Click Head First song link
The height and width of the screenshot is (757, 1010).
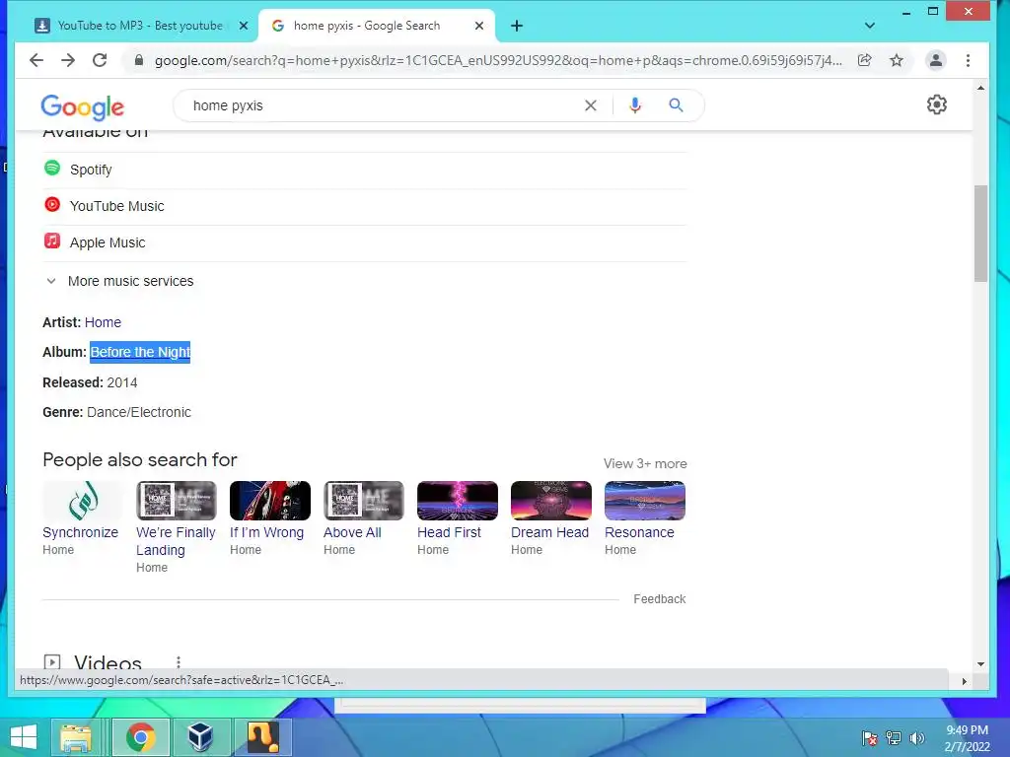[449, 532]
